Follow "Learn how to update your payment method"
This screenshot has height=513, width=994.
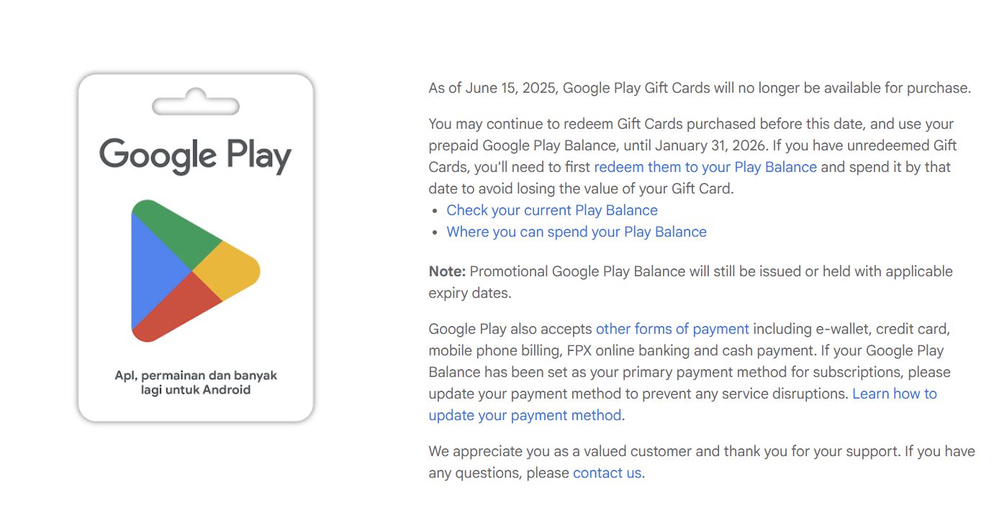(x=894, y=394)
